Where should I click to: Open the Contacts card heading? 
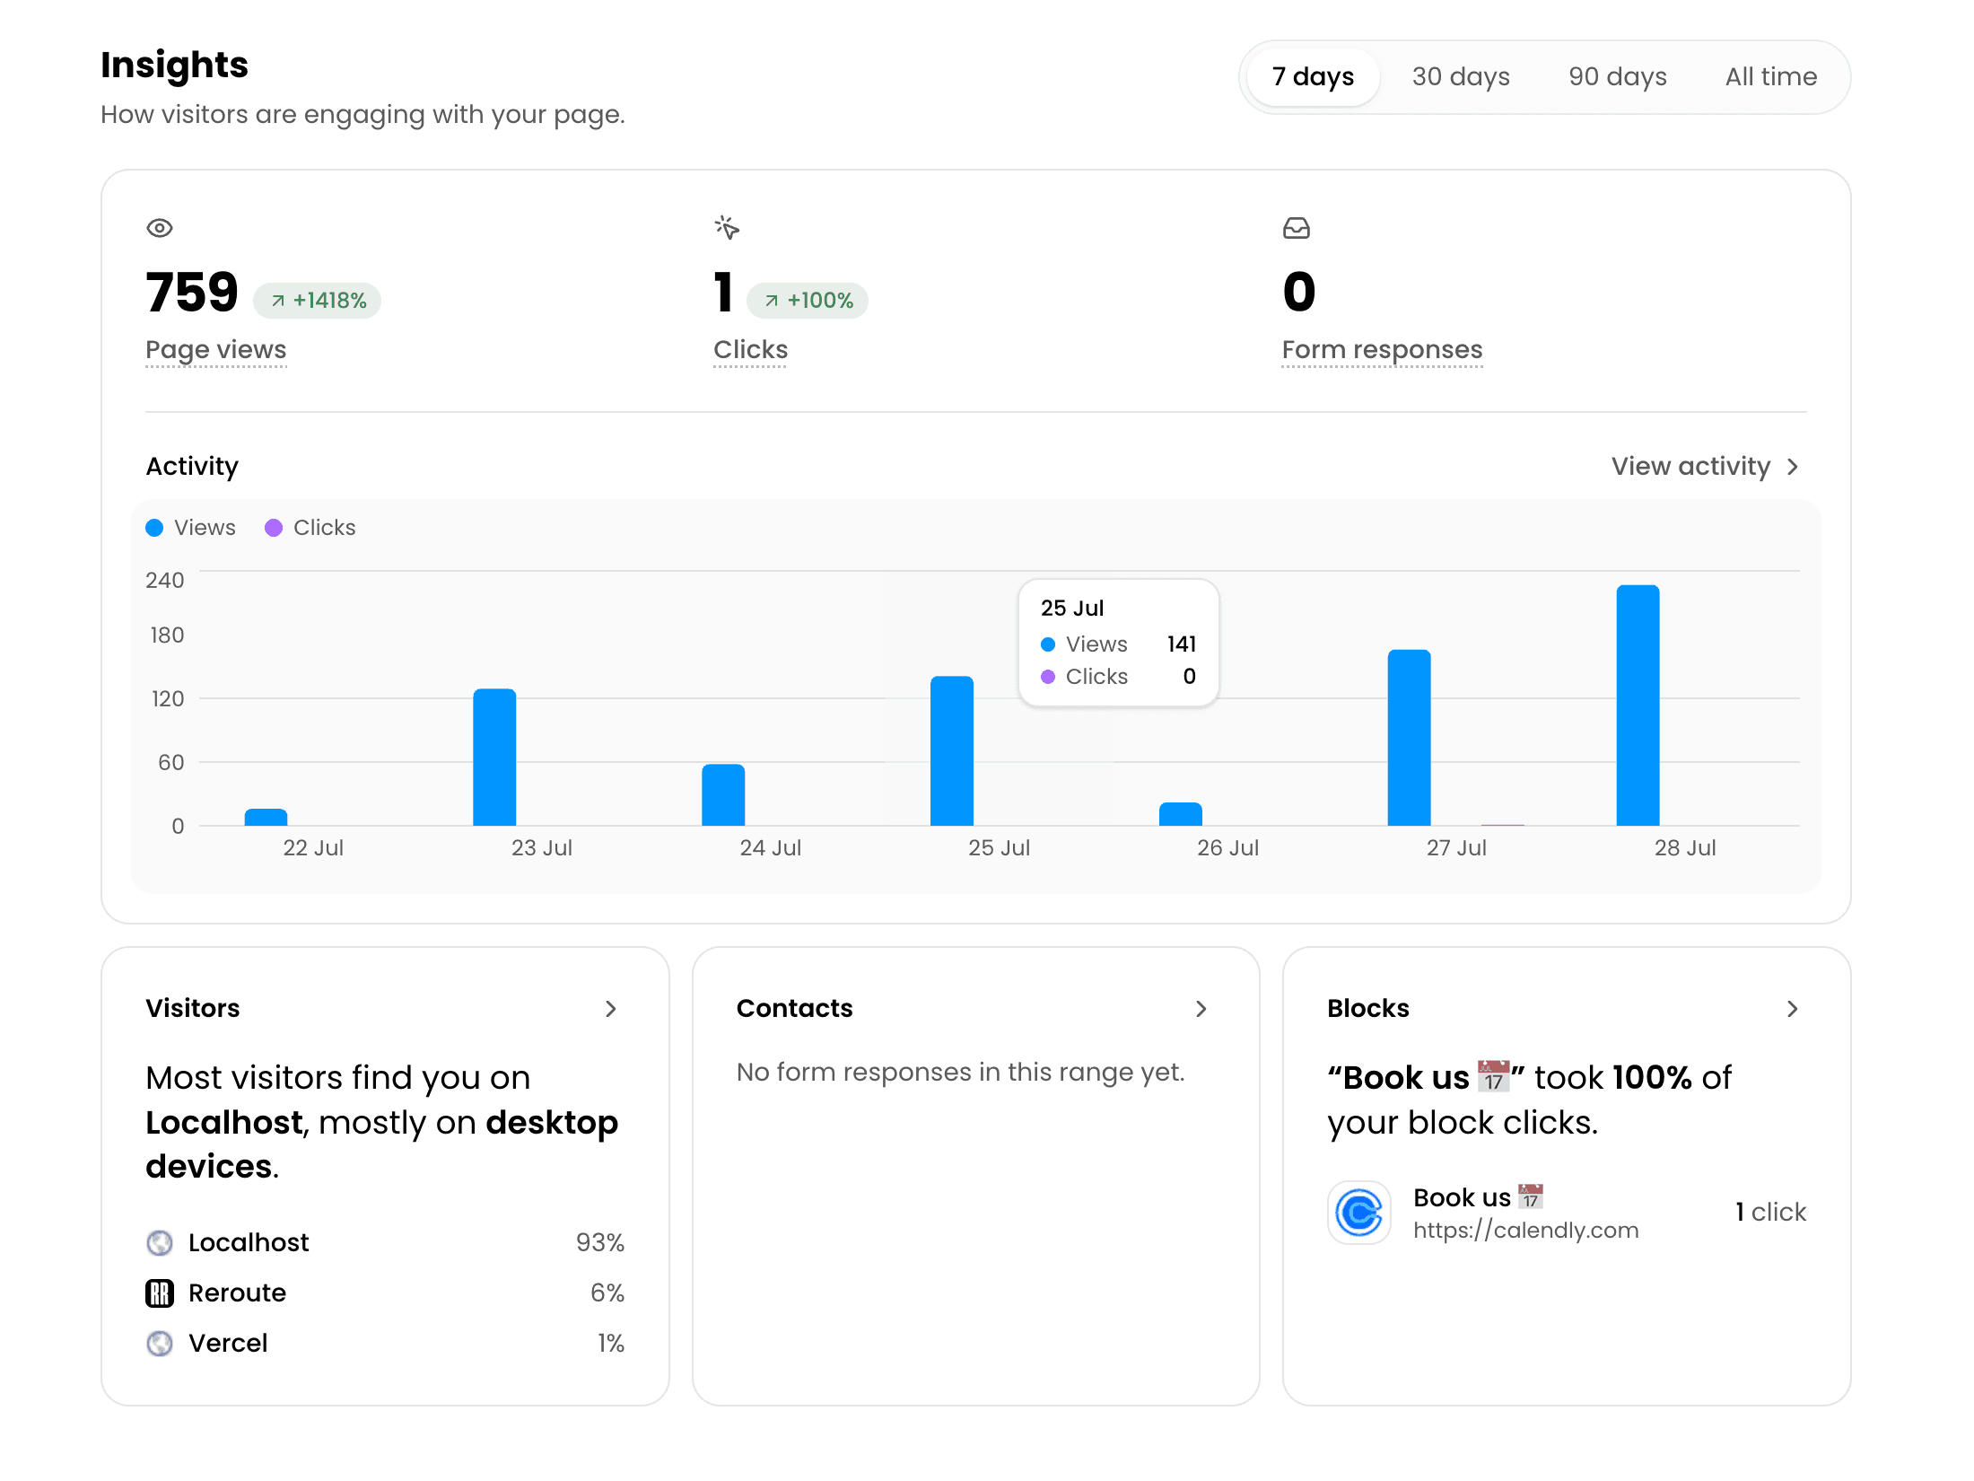pyautogui.click(x=794, y=1009)
